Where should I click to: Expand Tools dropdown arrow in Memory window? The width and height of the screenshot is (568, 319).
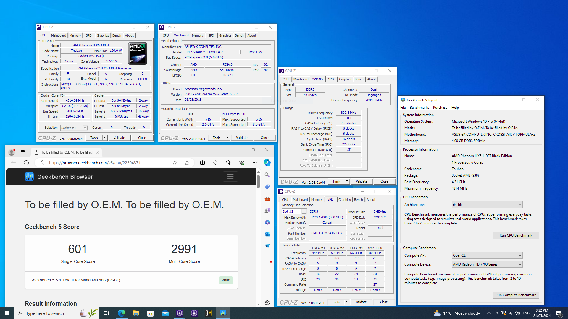tap(347, 181)
